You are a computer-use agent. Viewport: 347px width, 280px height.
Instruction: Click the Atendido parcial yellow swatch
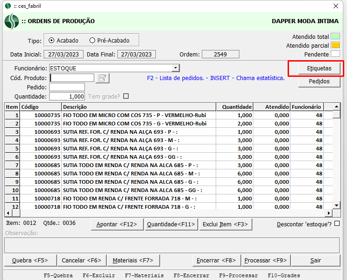point(335,45)
